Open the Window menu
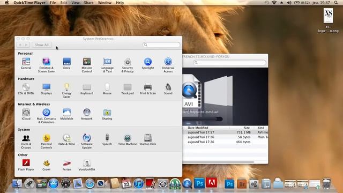The image size is (343, 193). coord(105,3)
